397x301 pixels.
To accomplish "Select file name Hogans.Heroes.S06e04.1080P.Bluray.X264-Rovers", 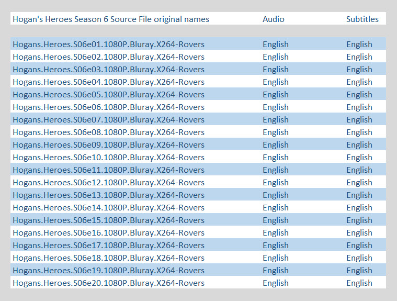I will tap(109, 82).
